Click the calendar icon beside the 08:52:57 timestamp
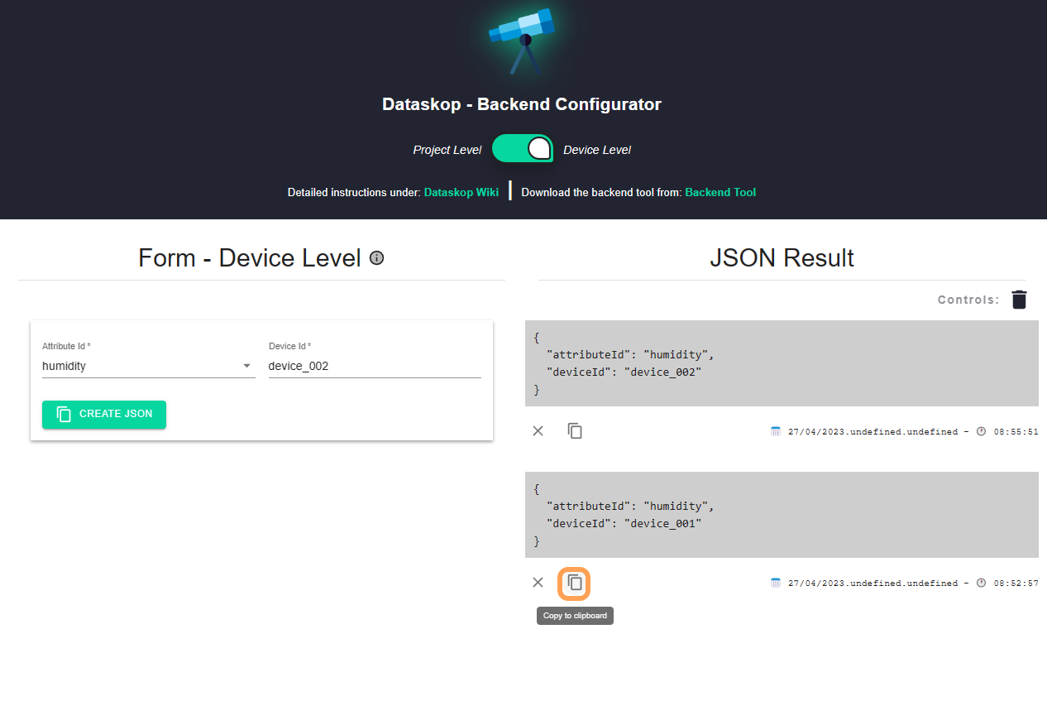 click(x=776, y=583)
